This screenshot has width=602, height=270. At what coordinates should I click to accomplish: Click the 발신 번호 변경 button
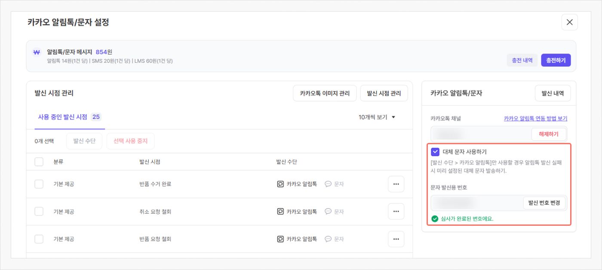[544, 203]
